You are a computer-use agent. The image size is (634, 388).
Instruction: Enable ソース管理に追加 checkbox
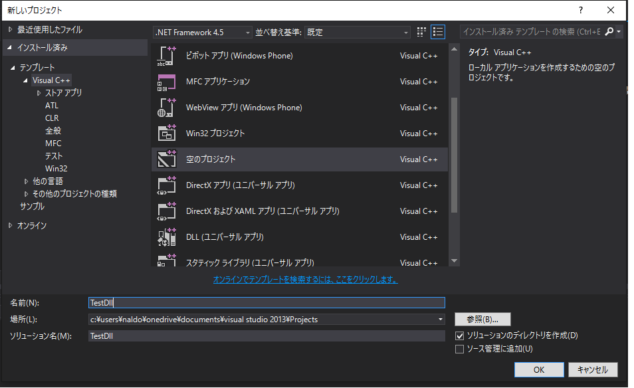(459, 349)
